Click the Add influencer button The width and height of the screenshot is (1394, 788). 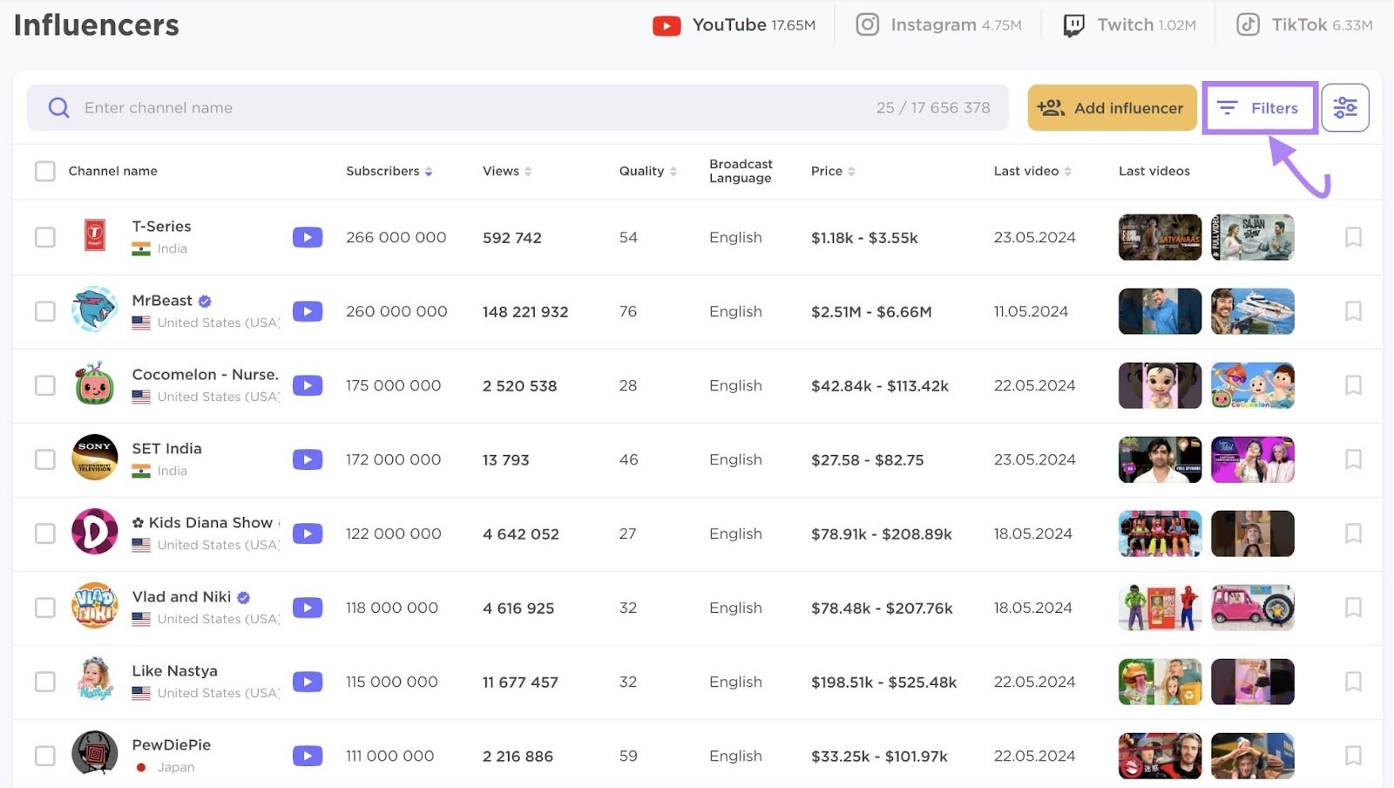1112,107
